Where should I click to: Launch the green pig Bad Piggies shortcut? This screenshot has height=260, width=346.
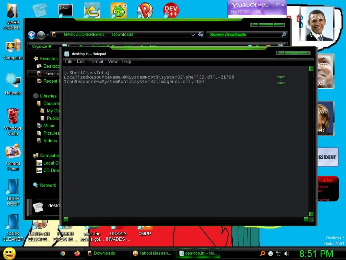click(119, 10)
